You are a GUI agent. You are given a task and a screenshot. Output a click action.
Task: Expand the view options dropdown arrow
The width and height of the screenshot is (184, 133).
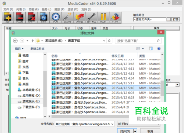[143, 48]
